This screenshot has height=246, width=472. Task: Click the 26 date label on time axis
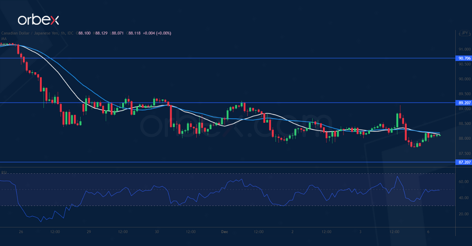pyautogui.click(x=20, y=232)
